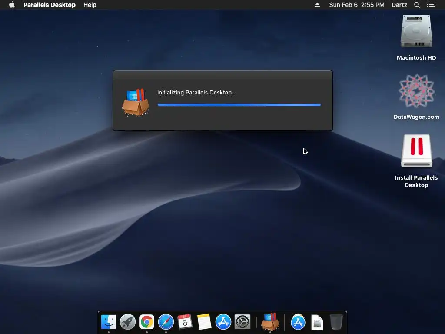Image resolution: width=445 pixels, height=334 pixels.
Task: Open the Parallels Desktop menu
Action: pyautogui.click(x=50, y=5)
